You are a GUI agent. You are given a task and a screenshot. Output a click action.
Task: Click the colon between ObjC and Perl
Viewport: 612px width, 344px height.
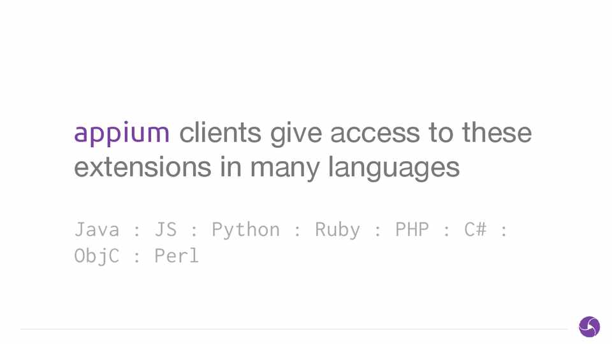pyautogui.click(x=137, y=257)
